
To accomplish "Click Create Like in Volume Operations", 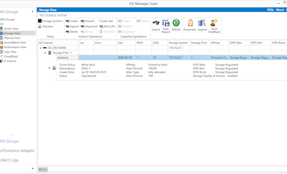I will click(x=106, y=21).
